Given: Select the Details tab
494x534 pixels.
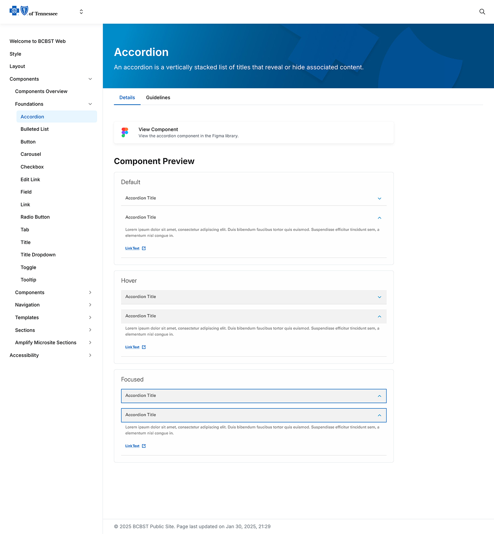Looking at the screenshot, I should pos(127,97).
